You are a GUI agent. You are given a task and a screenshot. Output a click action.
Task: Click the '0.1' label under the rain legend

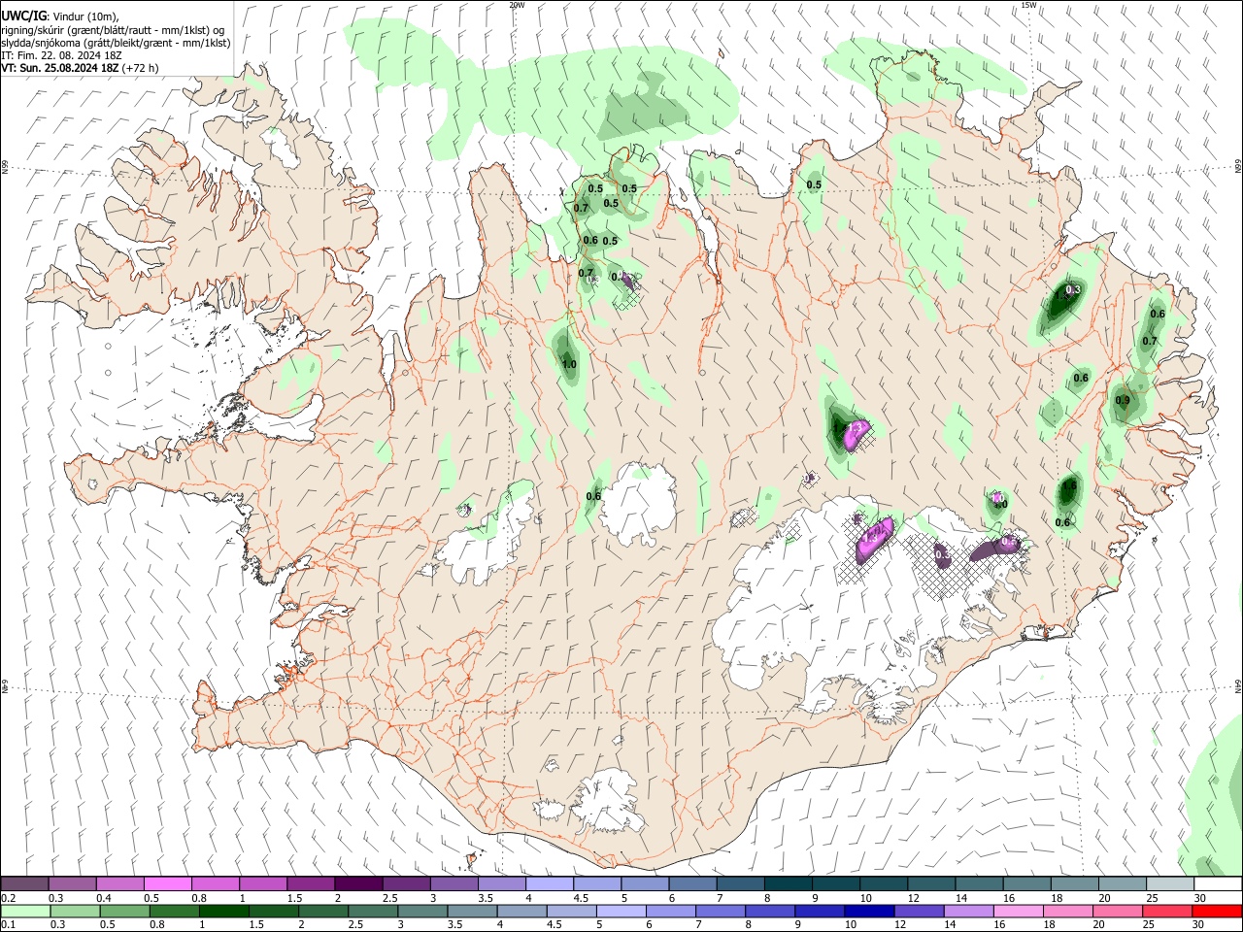click(8, 924)
